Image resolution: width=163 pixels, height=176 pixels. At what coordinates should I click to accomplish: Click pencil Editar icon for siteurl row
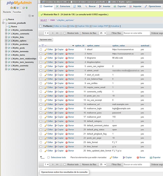pos(46,49)
